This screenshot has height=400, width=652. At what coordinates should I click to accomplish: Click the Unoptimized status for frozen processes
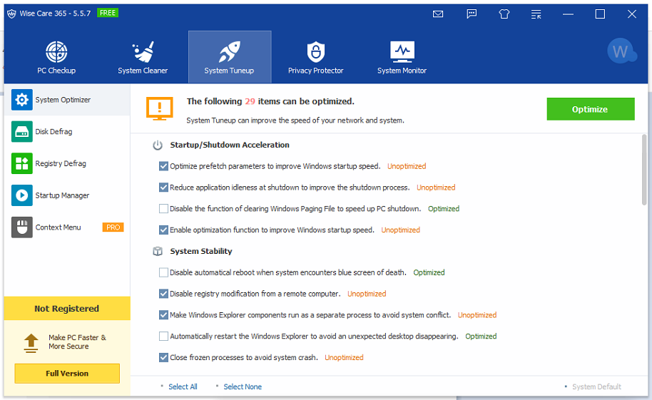pyautogui.click(x=344, y=358)
